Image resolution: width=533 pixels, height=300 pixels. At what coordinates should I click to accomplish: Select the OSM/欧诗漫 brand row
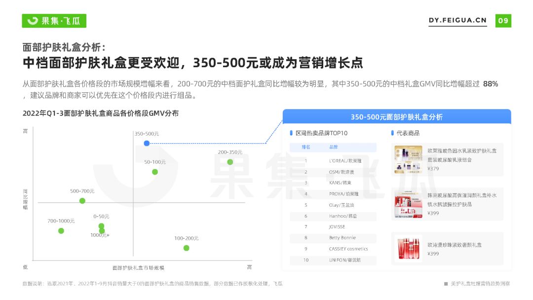(333, 172)
